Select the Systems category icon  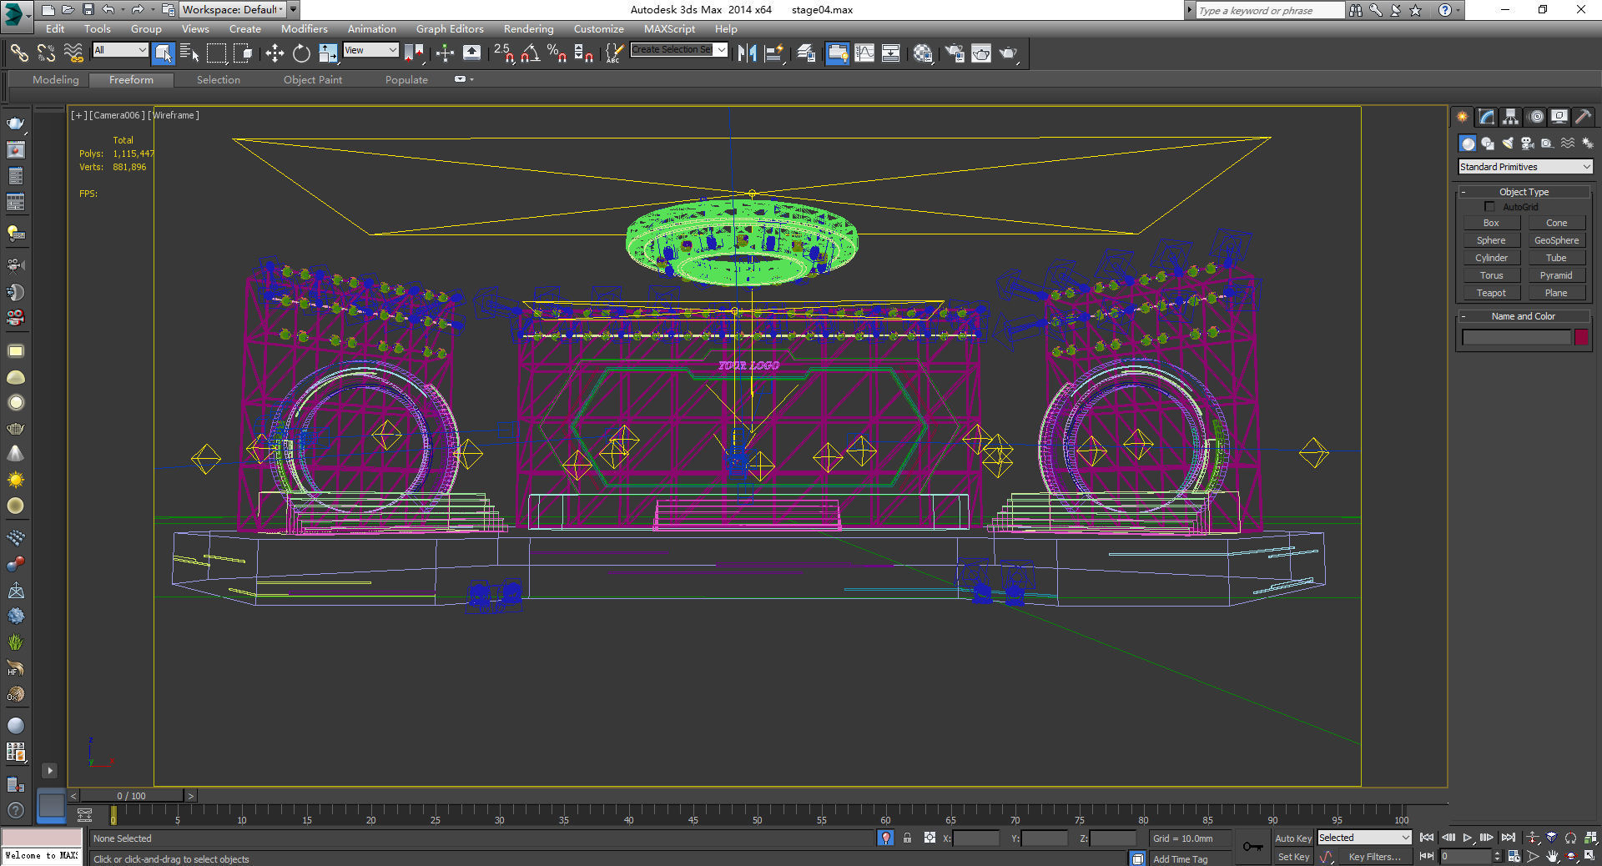[x=1587, y=143]
